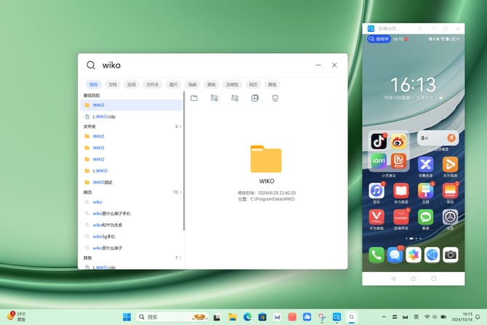Switch to the 图片 filter tab

pyautogui.click(x=173, y=84)
